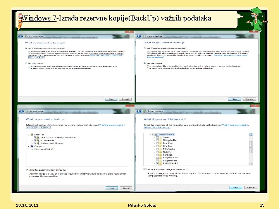Go back in dialog with Let me choose selected
The height and width of the screenshot is (209, 279).
139,36
